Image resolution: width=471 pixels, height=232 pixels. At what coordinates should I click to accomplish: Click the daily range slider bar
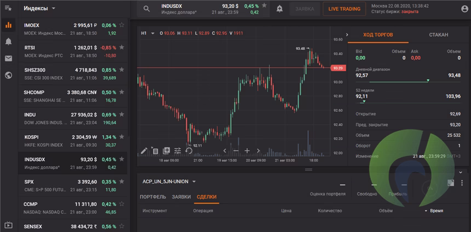[408, 82]
